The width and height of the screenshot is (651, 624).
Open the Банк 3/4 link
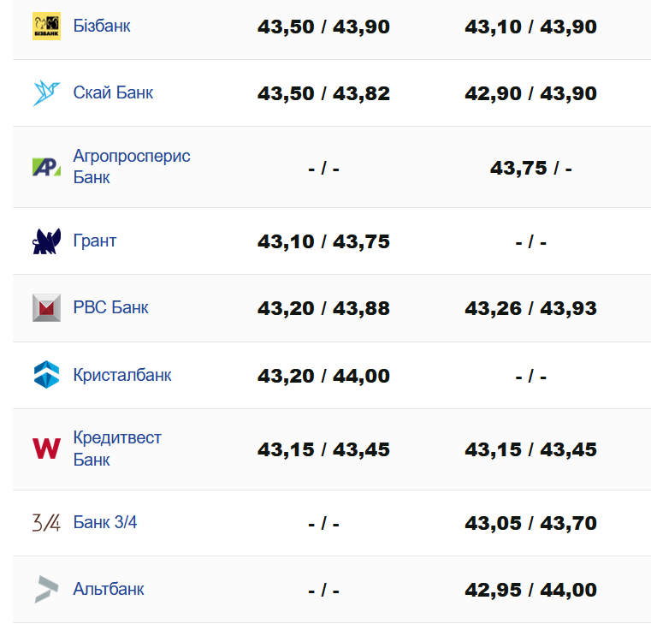[x=105, y=522]
